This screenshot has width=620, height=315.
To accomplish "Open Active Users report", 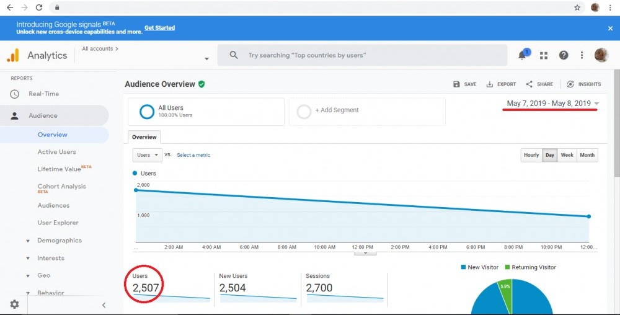I will (x=56, y=152).
